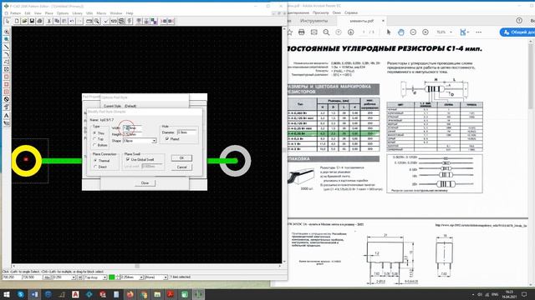This screenshot has width=535, height=300.
Task: Switch to the Инструменты tab in Acrobat
Action: (314, 21)
